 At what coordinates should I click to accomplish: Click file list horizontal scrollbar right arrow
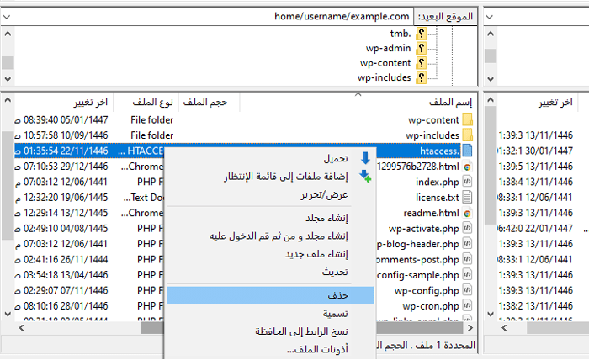470,328
